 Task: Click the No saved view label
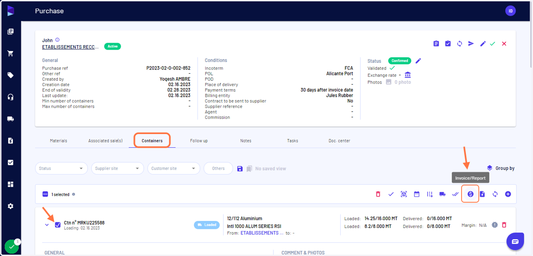point(270,169)
